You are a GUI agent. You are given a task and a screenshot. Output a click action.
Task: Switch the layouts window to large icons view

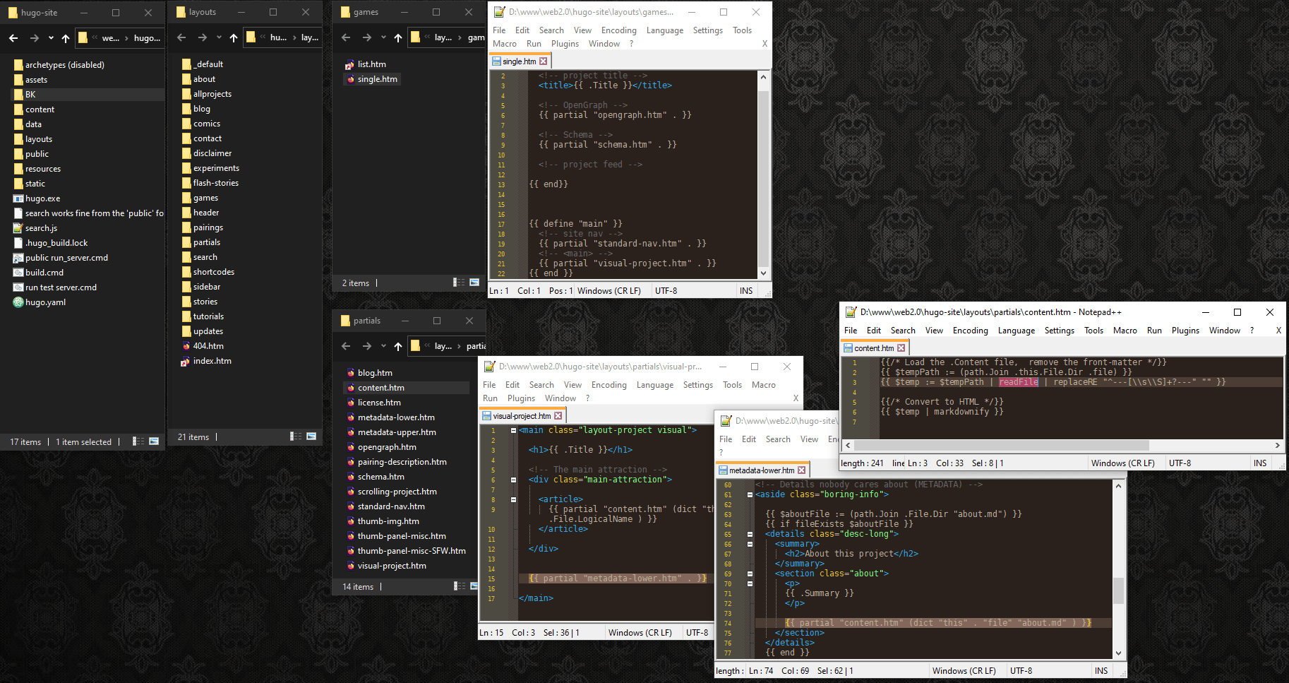[311, 436]
